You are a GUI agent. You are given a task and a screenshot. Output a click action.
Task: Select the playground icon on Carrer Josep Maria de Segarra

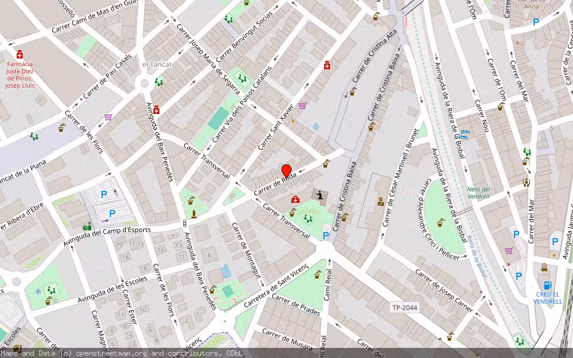pyautogui.click(x=242, y=78)
